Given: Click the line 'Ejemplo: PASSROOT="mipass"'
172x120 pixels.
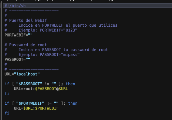Looking at the screenshot, I should point(49,55).
